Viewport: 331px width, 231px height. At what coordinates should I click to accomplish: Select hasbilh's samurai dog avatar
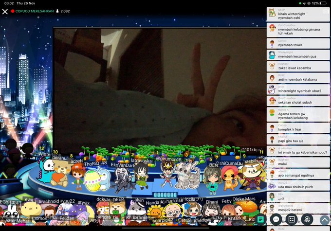(x=252, y=177)
